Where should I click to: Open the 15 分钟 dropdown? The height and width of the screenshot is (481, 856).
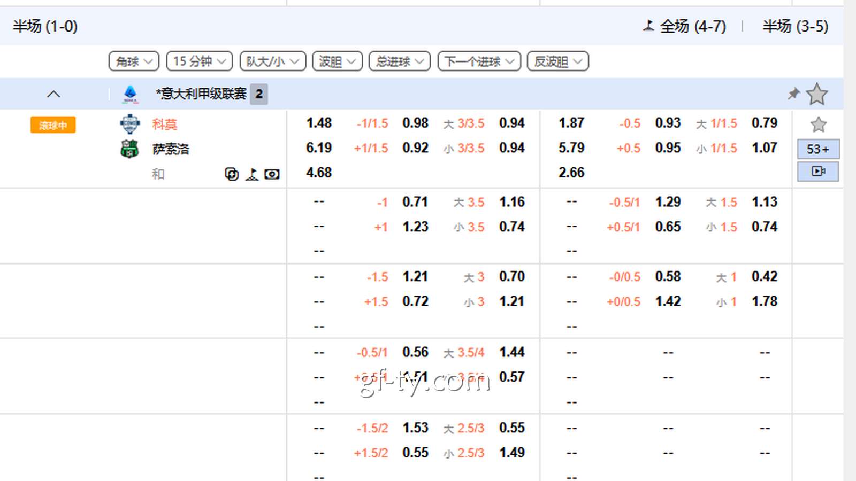click(199, 61)
